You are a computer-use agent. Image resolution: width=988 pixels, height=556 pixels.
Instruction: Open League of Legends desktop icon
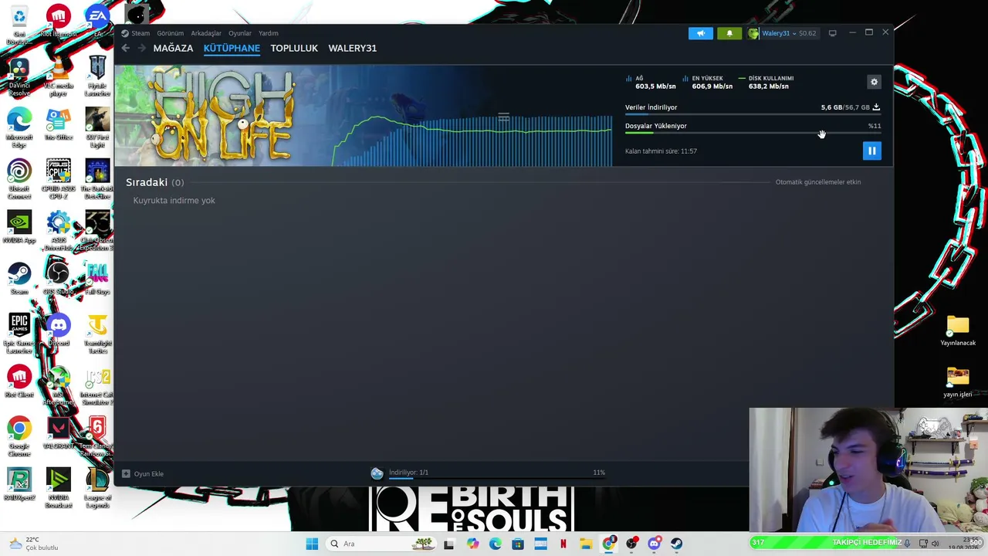pyautogui.click(x=97, y=489)
